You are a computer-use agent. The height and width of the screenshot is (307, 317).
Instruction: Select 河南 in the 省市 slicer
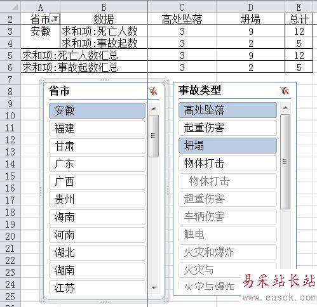click(x=97, y=235)
